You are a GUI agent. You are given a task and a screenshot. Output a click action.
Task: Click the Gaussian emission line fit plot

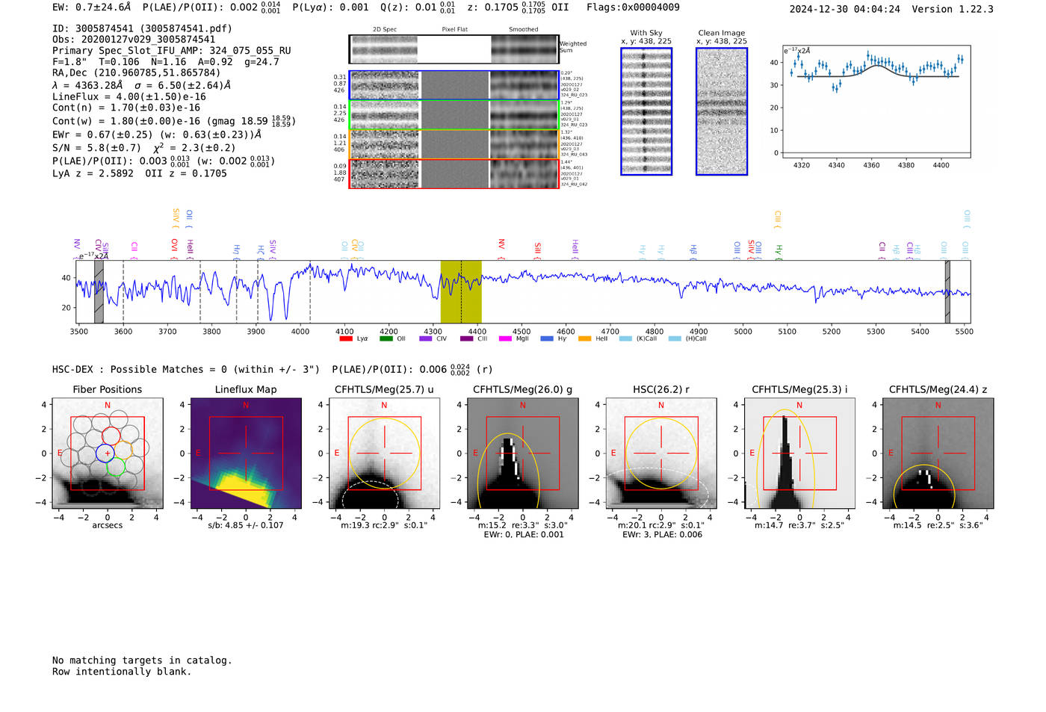click(876, 101)
